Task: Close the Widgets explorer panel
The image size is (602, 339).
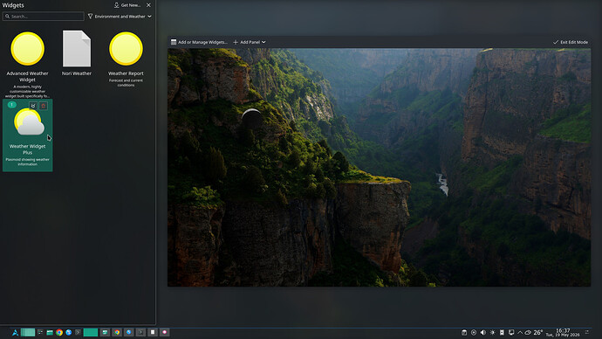Action: pos(148,5)
